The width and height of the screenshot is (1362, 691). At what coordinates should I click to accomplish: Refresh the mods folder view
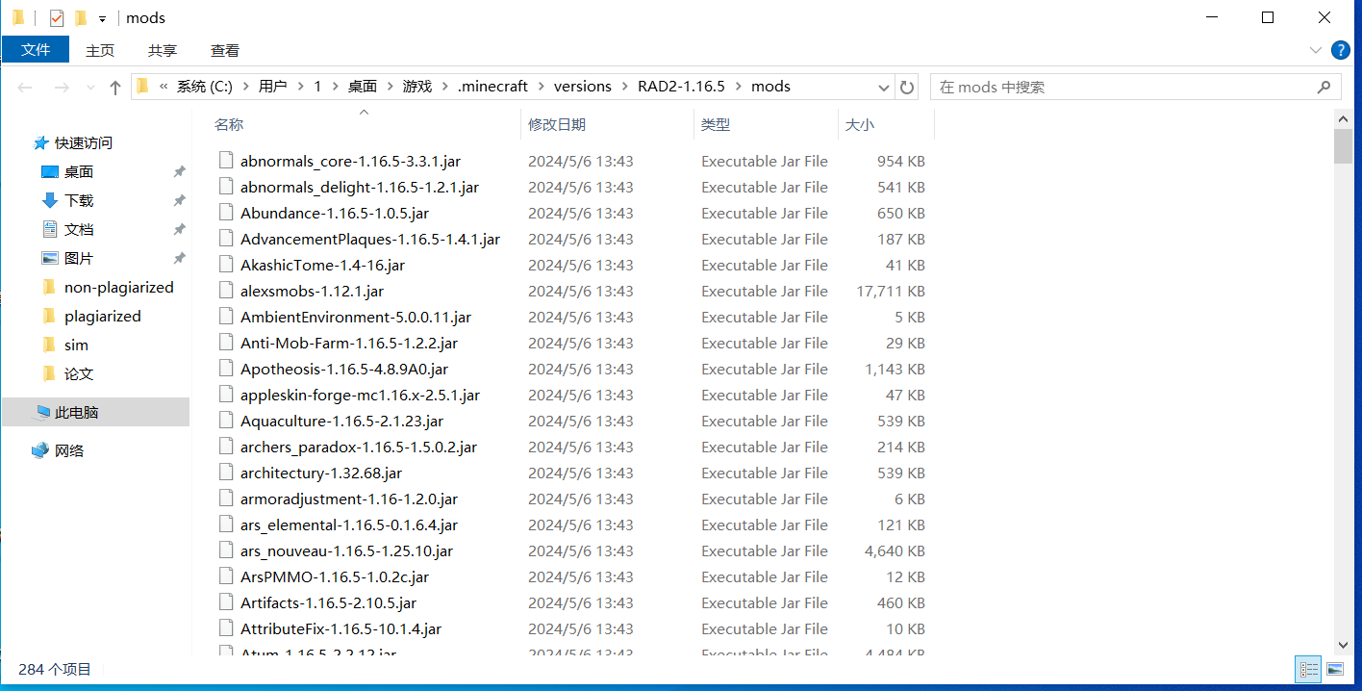tap(907, 87)
